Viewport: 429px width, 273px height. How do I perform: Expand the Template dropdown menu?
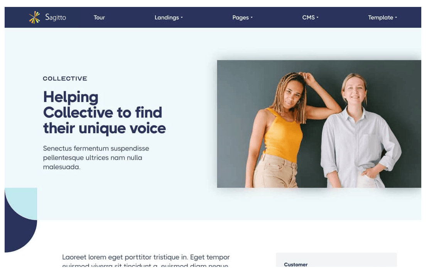382,17
